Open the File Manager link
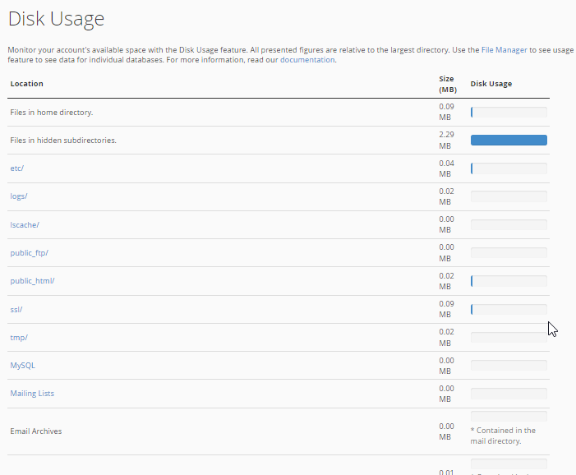576x475 pixels. click(504, 50)
